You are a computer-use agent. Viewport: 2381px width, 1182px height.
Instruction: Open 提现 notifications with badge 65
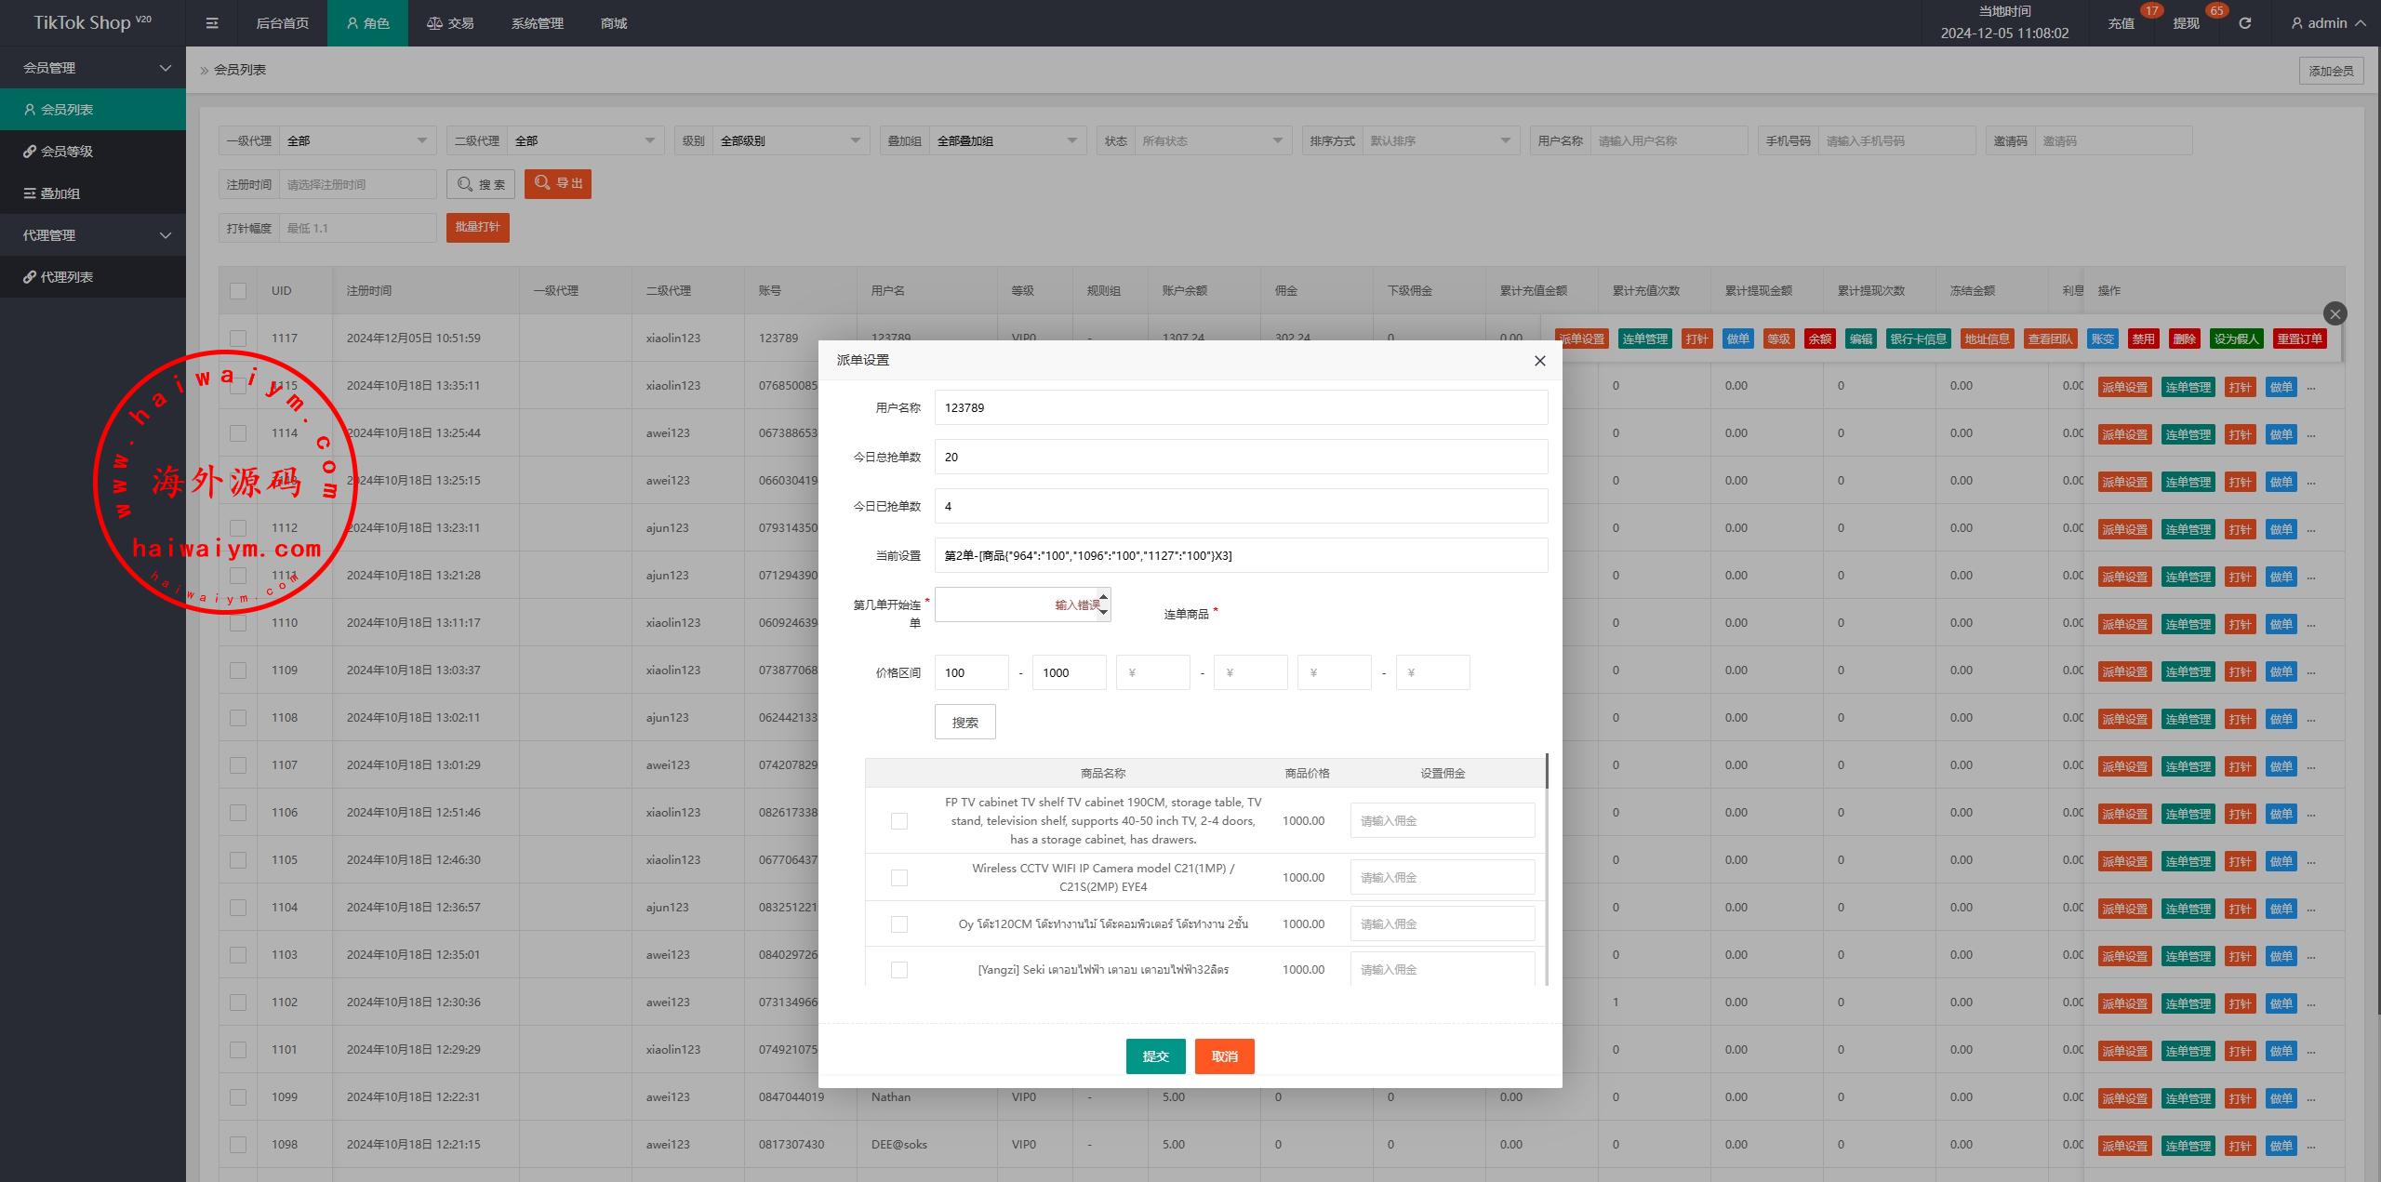[2186, 23]
